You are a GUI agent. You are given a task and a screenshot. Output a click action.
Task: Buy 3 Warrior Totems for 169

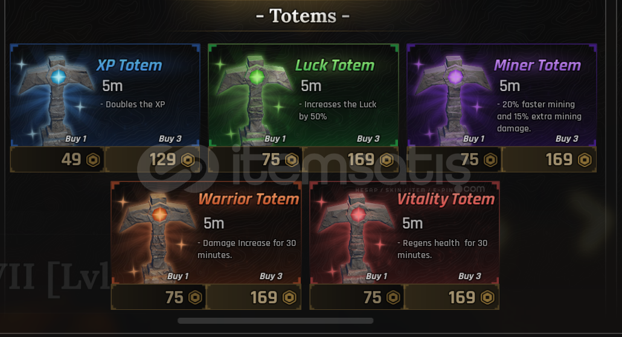coord(254,297)
